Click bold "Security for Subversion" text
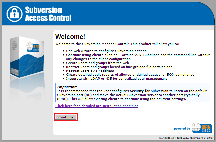 point(149,91)
